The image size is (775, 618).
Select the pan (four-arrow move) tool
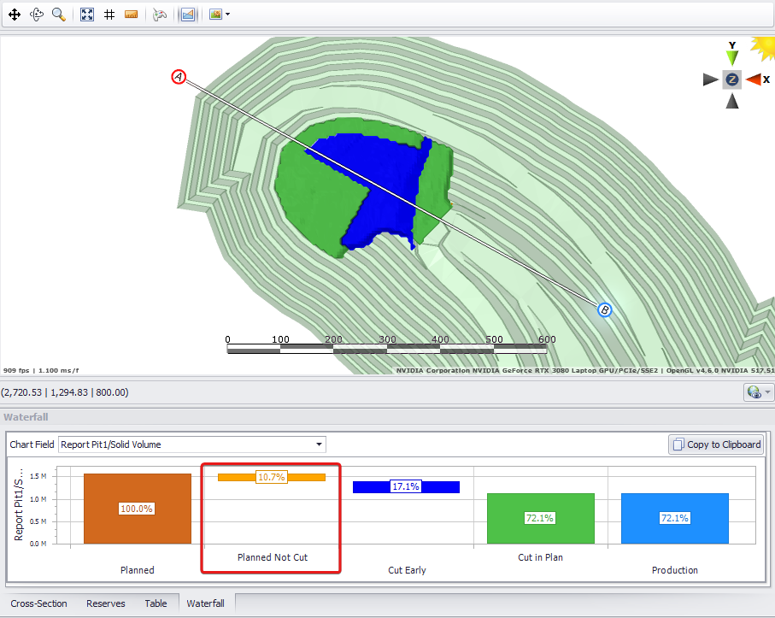[15, 15]
